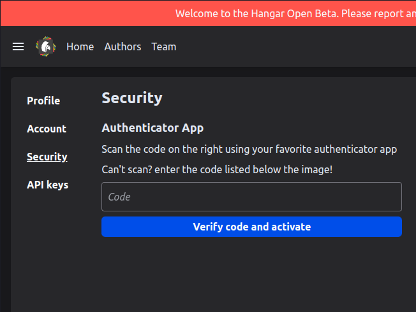Click Verify code and activate button

[251, 227]
